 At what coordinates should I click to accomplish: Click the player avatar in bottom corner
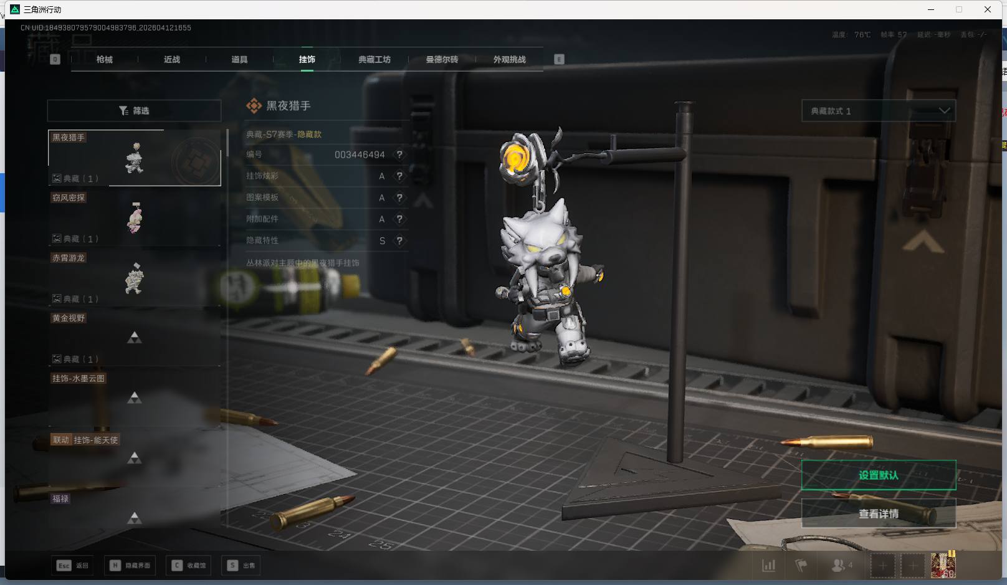943,566
